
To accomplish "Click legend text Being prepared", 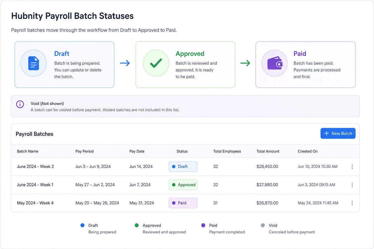I will click(102, 232).
